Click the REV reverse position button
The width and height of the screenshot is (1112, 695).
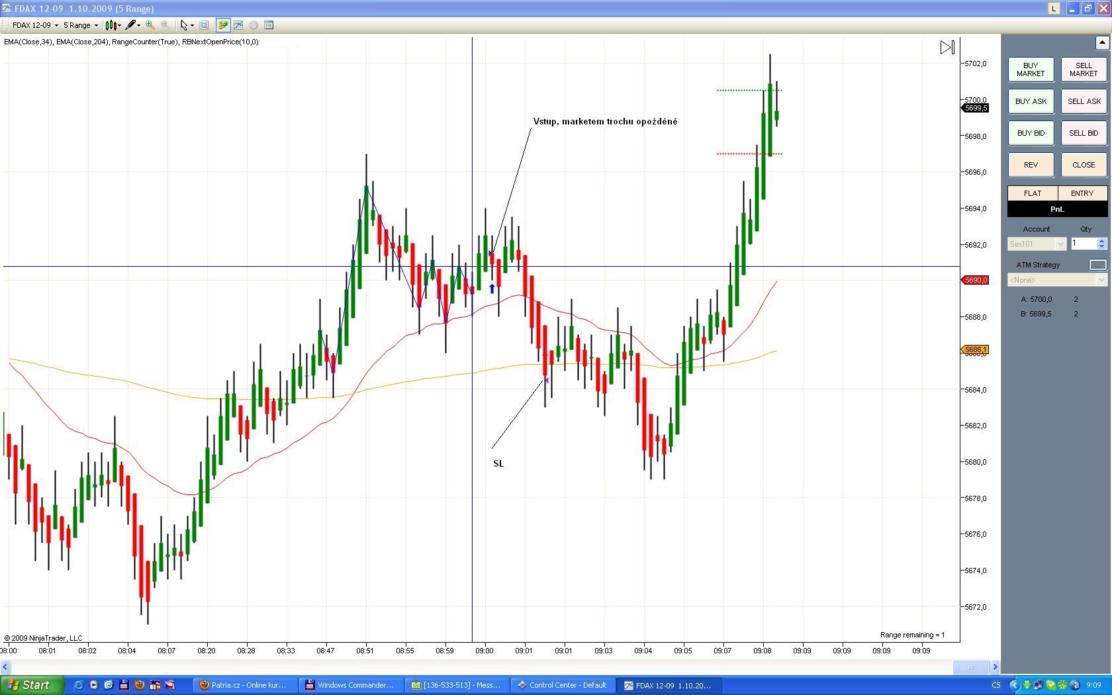coord(1031,165)
